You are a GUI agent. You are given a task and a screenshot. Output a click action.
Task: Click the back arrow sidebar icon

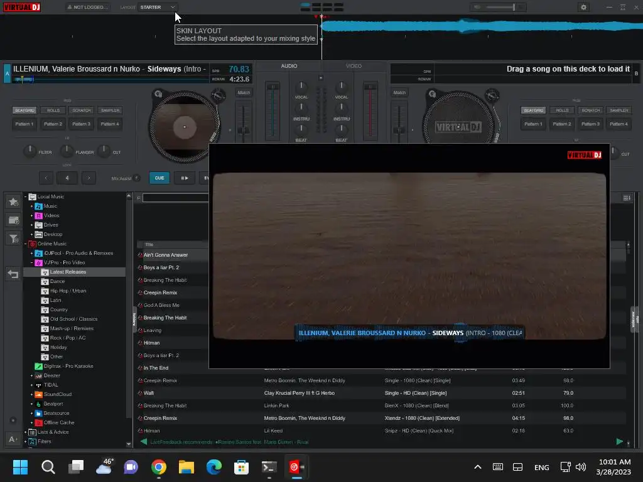tap(13, 274)
